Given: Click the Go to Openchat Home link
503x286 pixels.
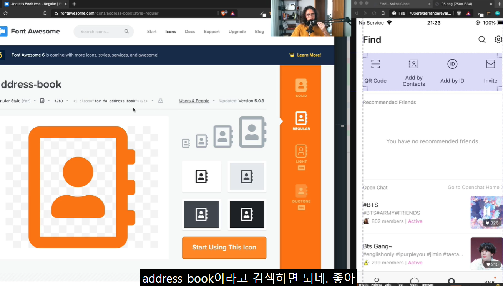Looking at the screenshot, I should (x=473, y=187).
